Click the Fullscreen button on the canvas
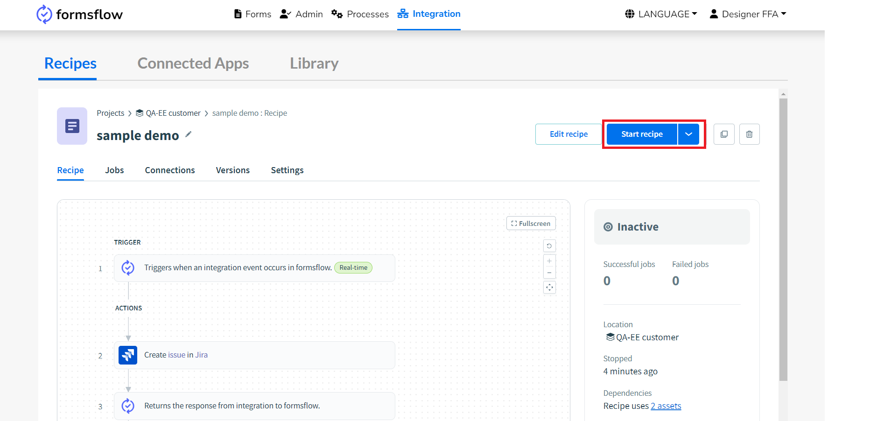The image size is (877, 421). (531, 224)
